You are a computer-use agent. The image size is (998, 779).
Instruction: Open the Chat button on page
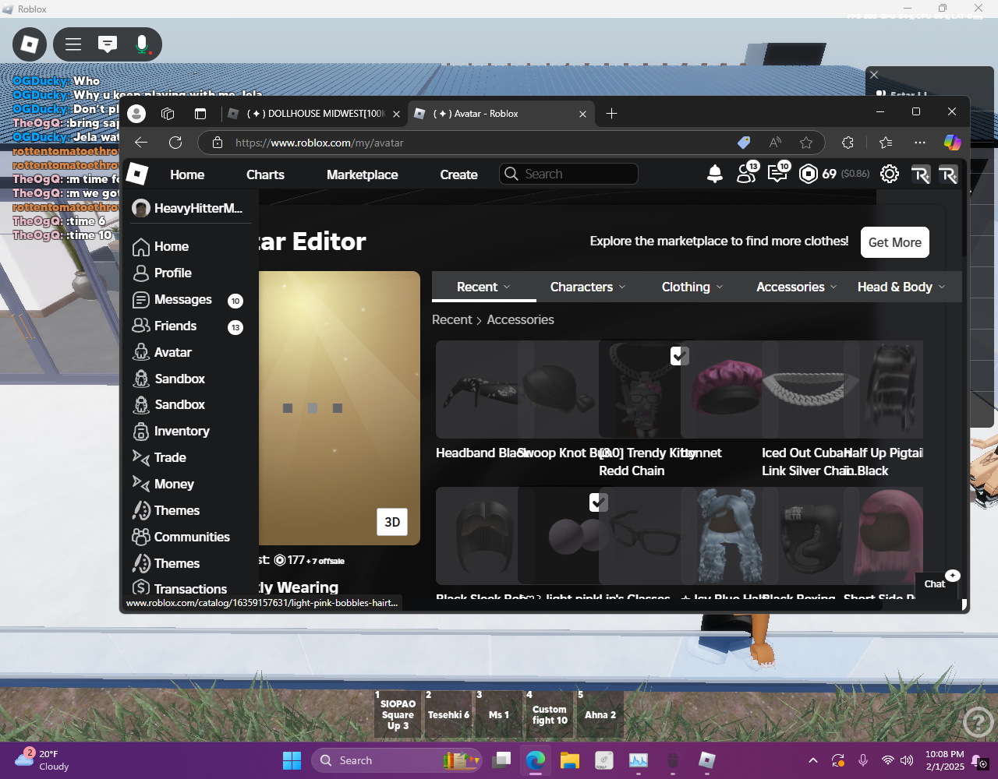935,583
